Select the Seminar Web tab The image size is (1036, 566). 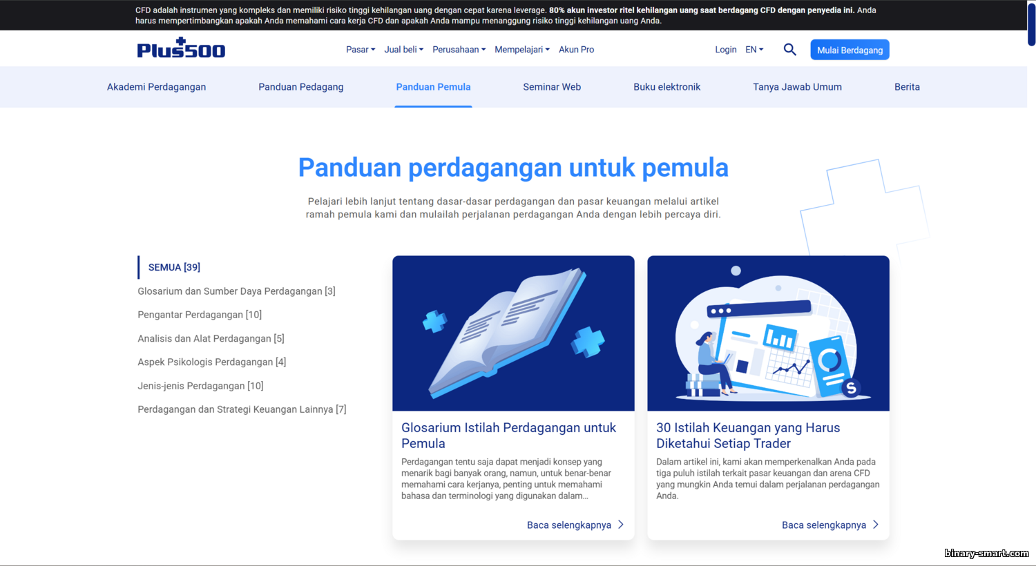click(x=552, y=87)
